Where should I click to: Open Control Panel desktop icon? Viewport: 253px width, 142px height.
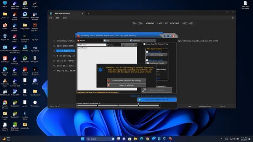5,49
